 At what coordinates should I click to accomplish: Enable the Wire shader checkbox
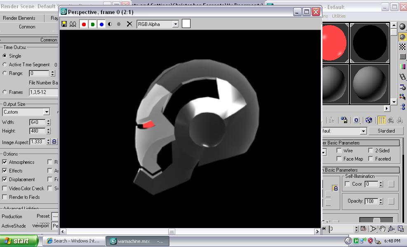click(x=339, y=150)
